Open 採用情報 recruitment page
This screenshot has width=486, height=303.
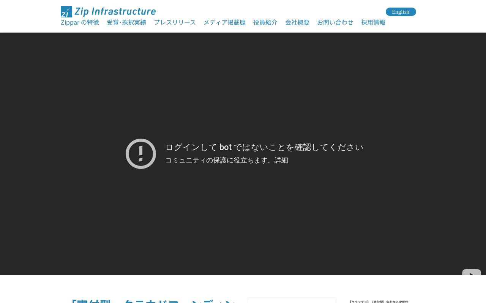[x=373, y=22]
